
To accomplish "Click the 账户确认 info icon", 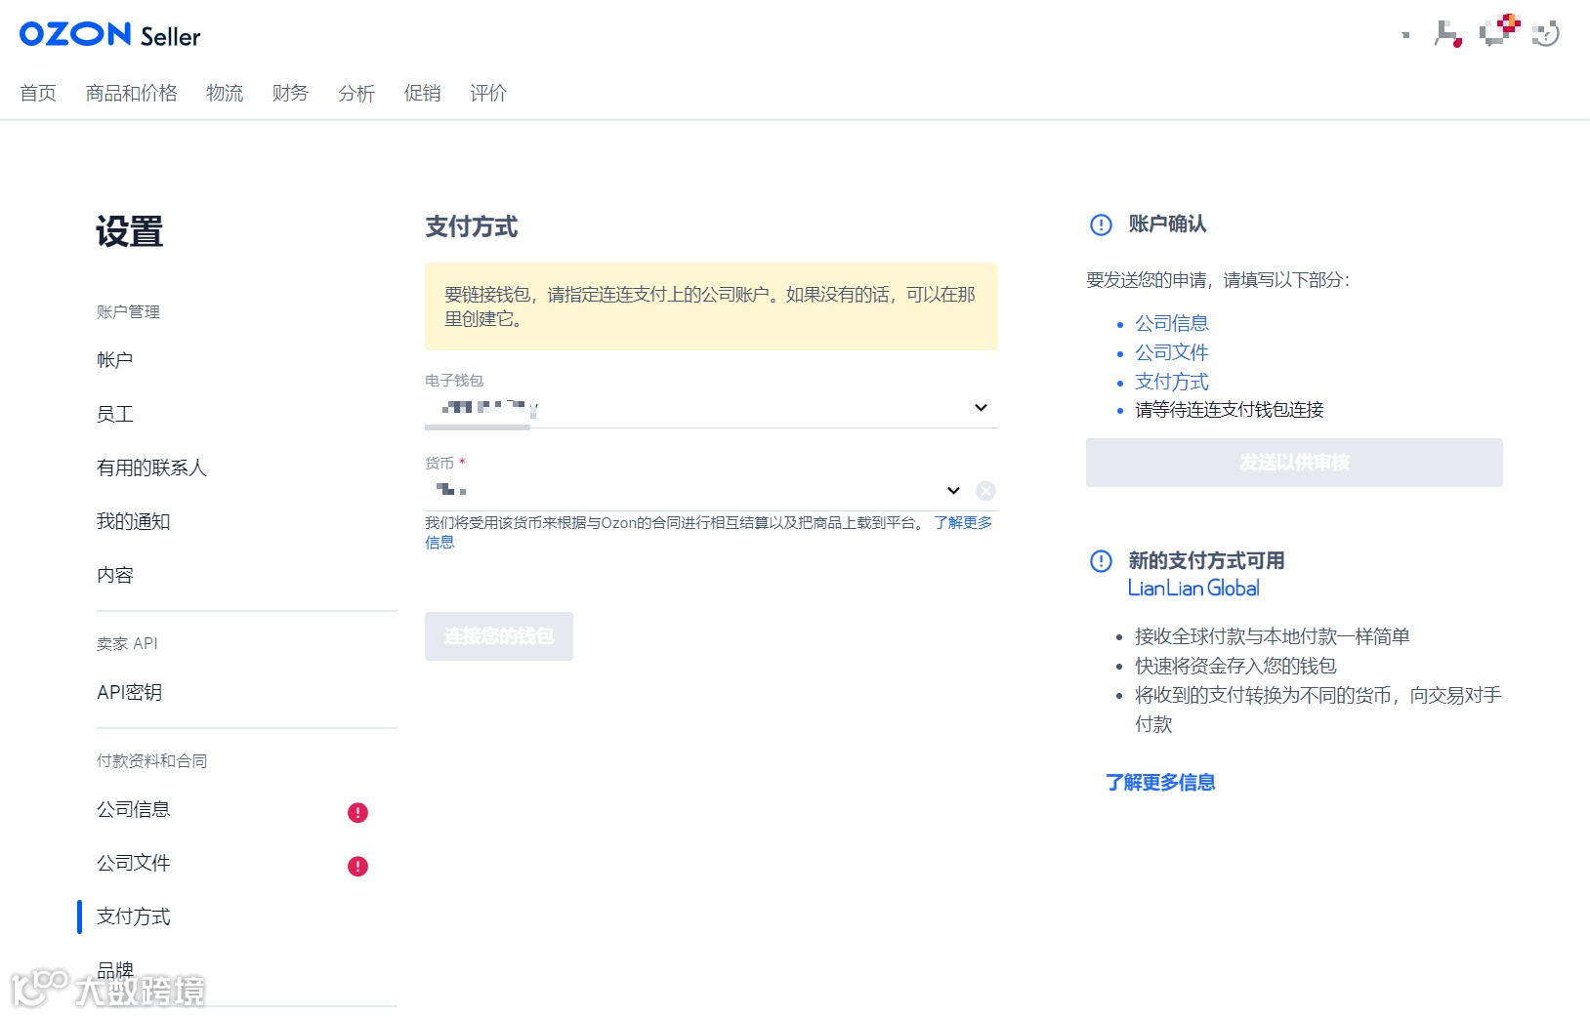I will 1099,224.
